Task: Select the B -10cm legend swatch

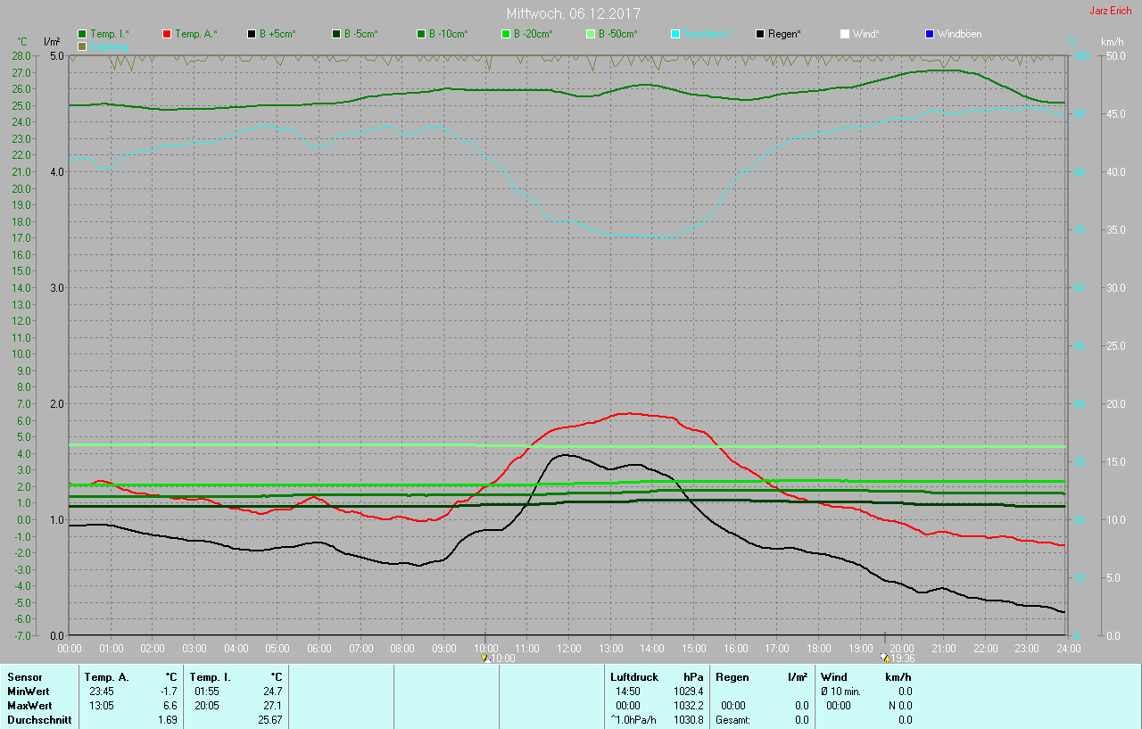Action: click(x=421, y=34)
